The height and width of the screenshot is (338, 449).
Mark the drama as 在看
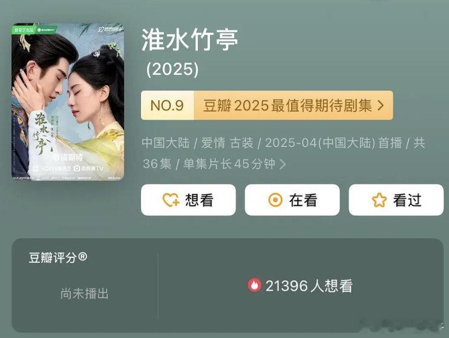[x=292, y=200]
